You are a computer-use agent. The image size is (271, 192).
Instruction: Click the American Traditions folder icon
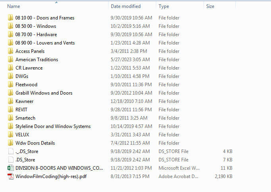11,59
